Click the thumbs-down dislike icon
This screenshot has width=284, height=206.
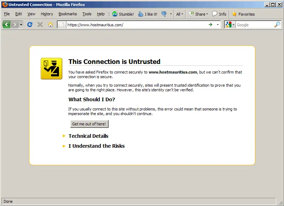tap(164, 14)
